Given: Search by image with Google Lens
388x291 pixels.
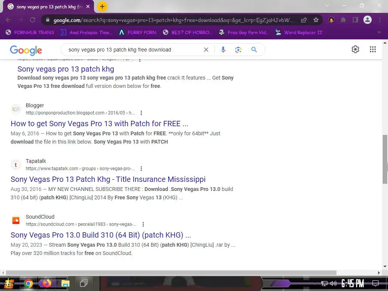Looking at the screenshot, I should click(x=238, y=50).
